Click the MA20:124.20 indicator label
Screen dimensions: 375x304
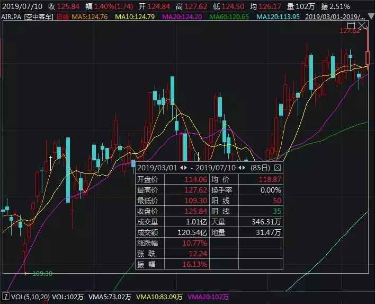point(182,17)
